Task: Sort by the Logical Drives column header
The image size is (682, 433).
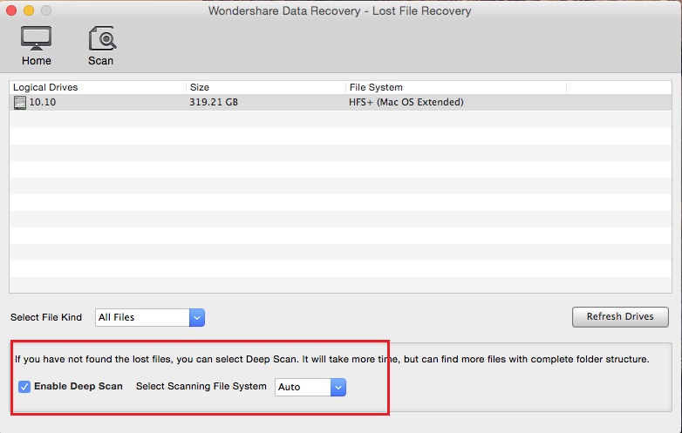Action: (x=98, y=87)
